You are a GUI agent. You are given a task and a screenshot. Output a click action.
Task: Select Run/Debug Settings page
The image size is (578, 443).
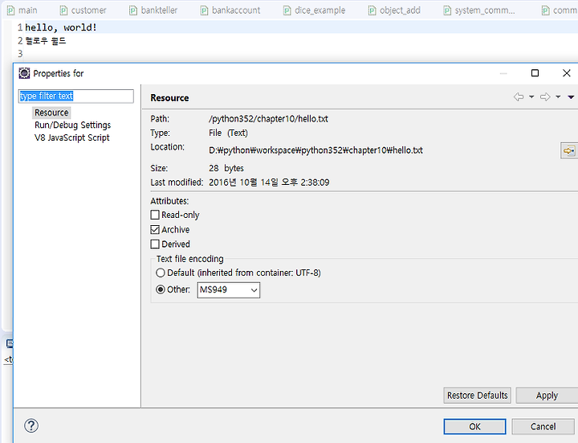[72, 125]
